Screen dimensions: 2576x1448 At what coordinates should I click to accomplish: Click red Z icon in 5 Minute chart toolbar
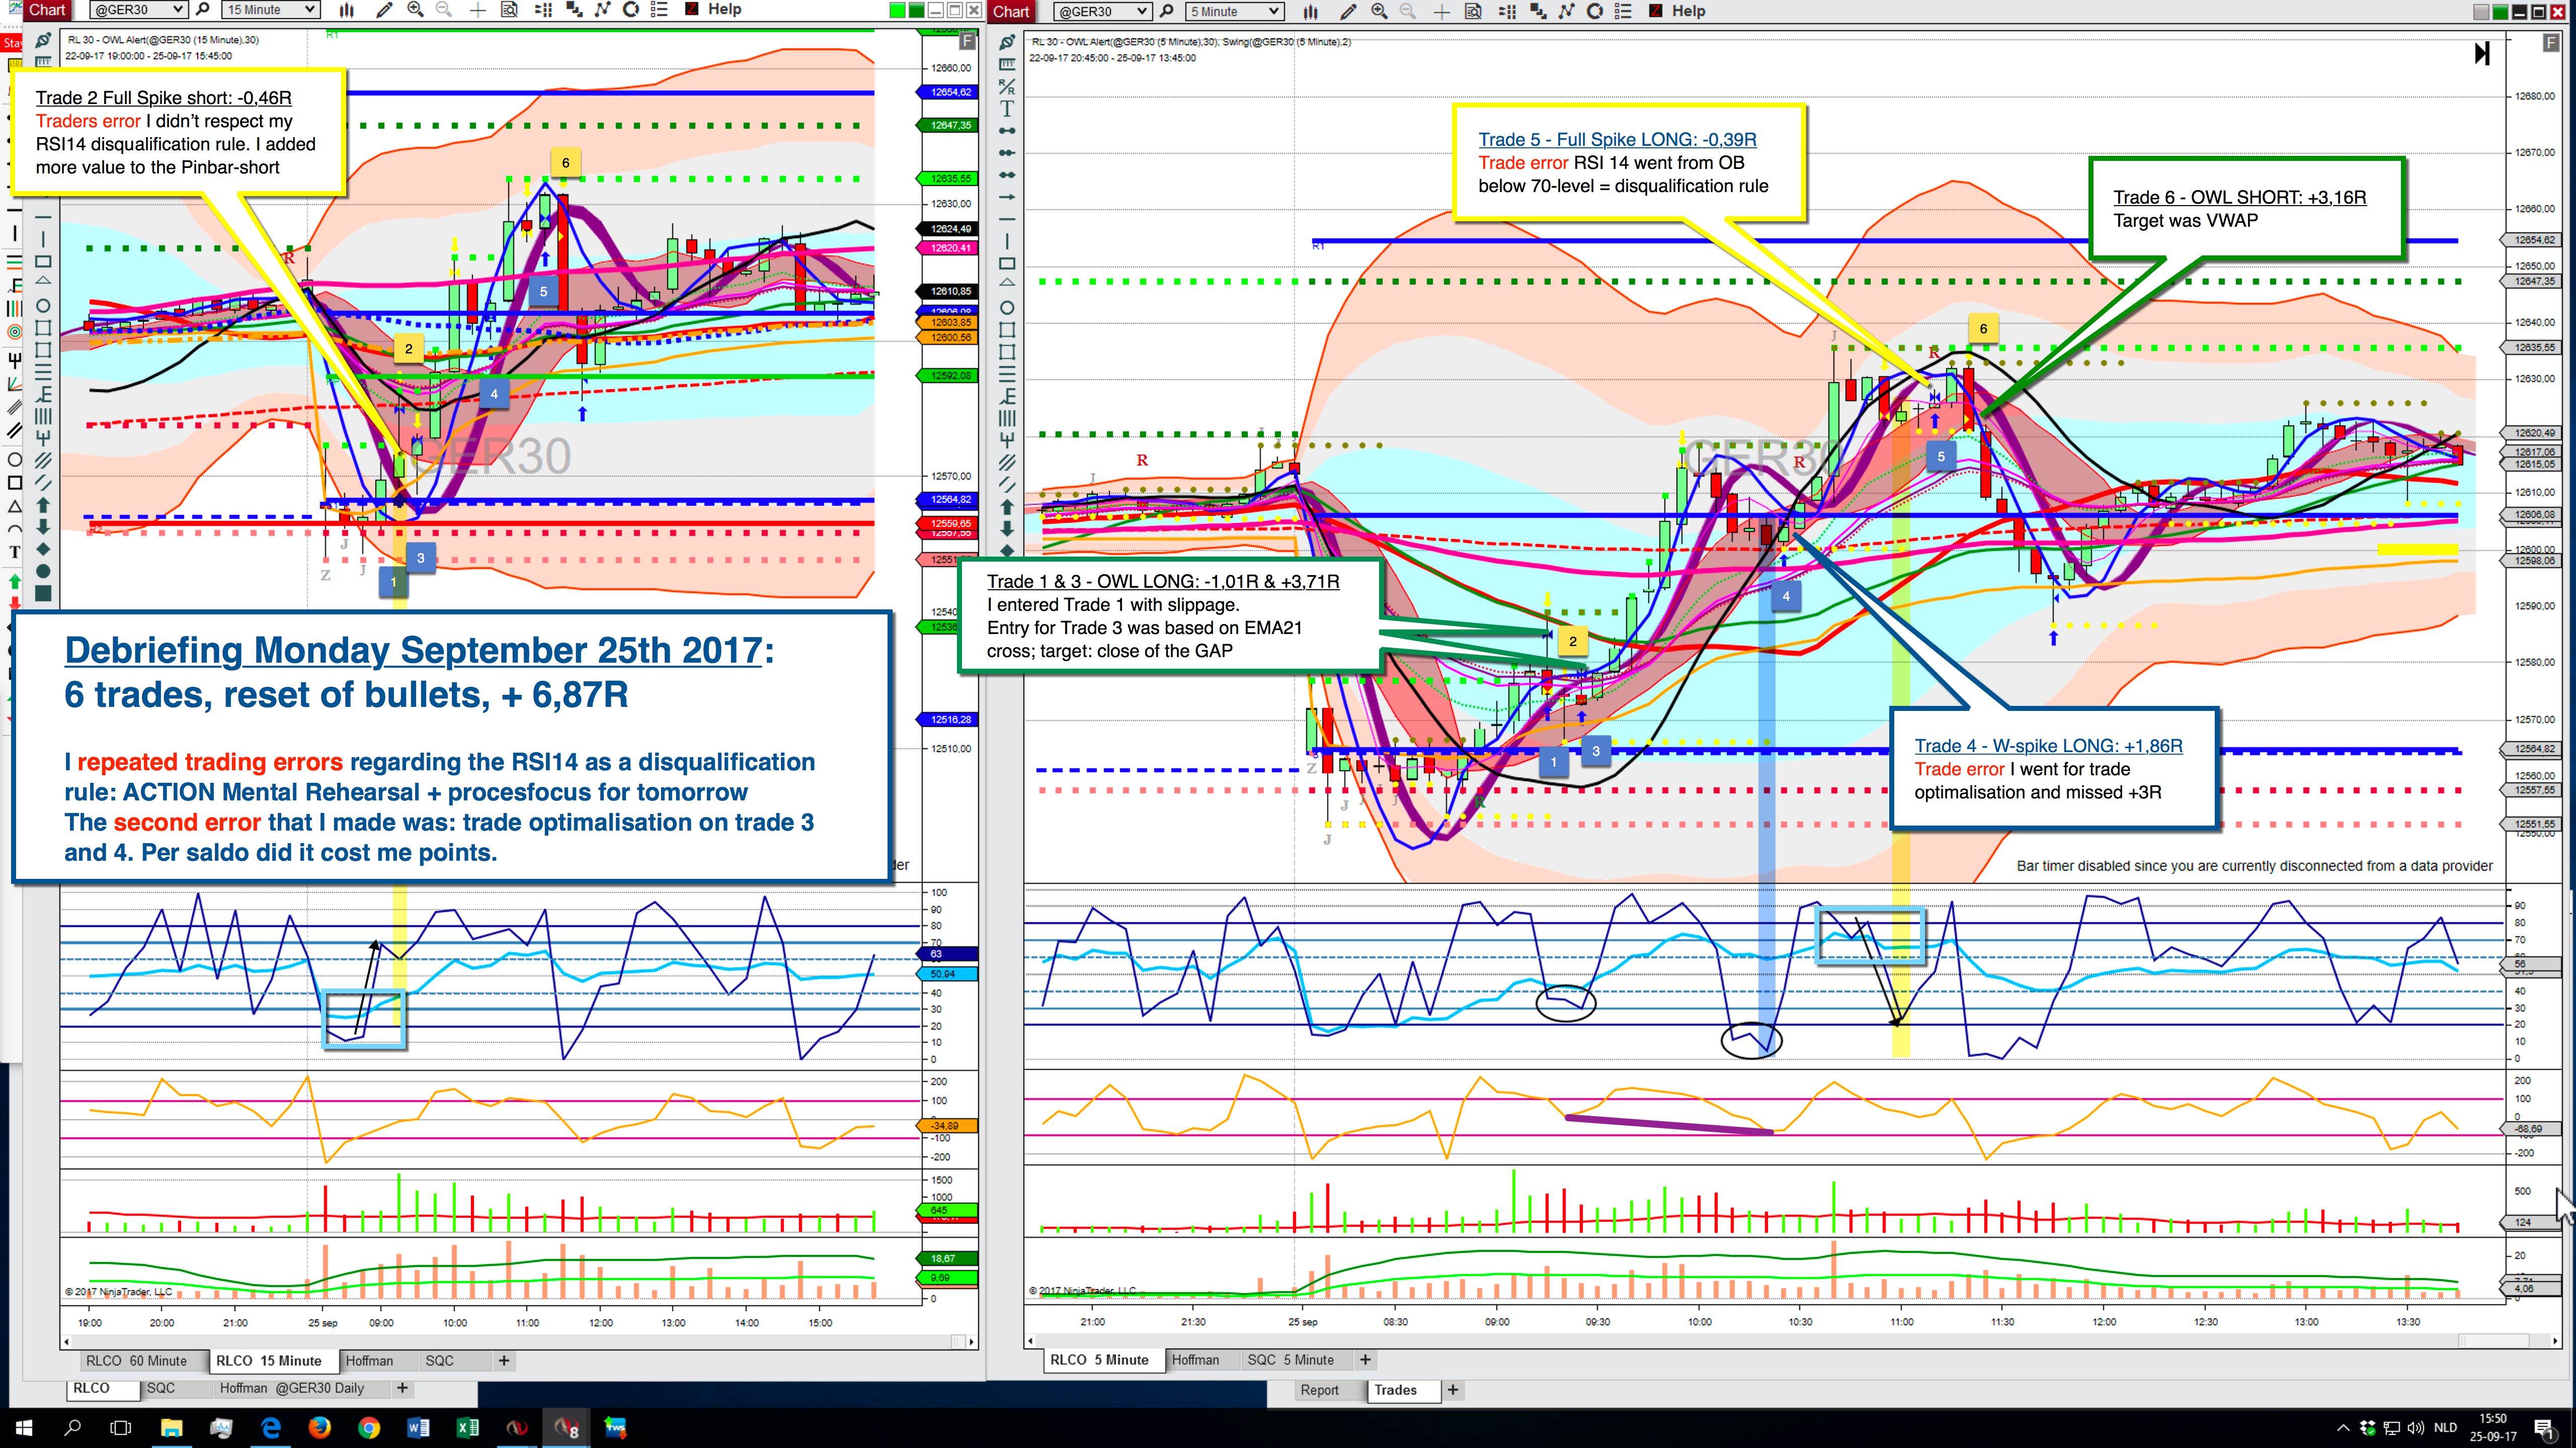click(1656, 11)
